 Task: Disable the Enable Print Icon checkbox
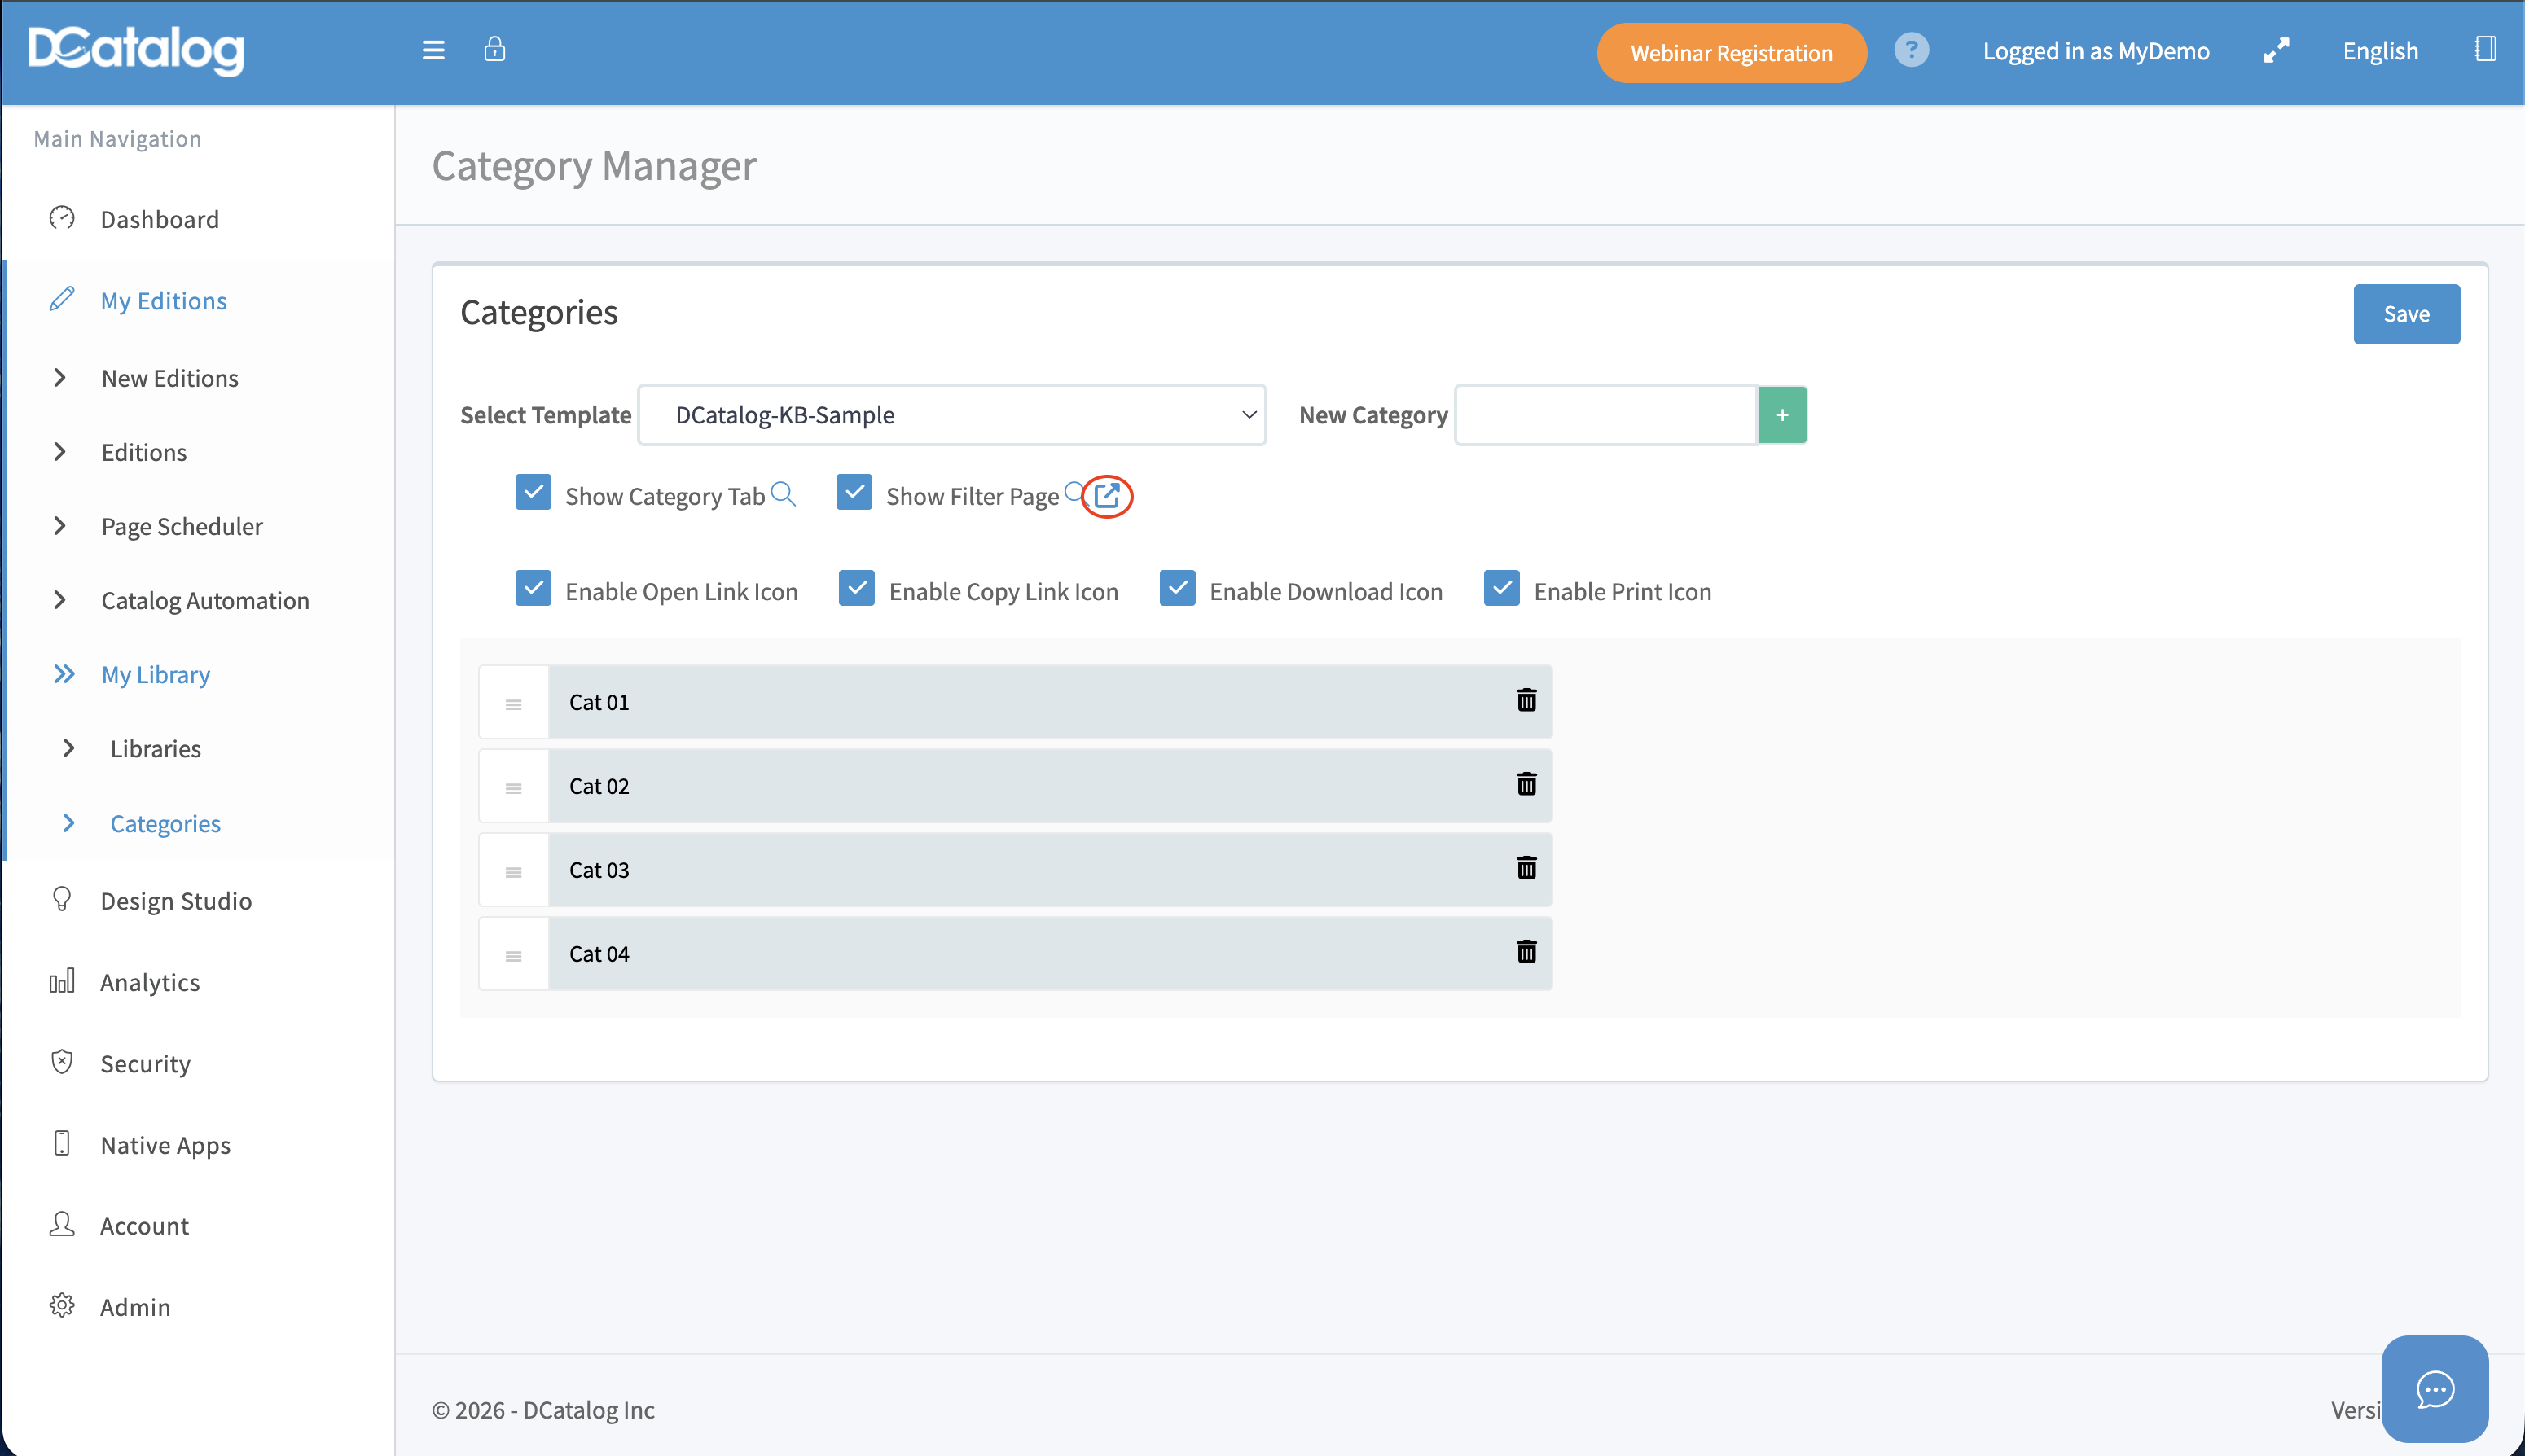(1501, 589)
